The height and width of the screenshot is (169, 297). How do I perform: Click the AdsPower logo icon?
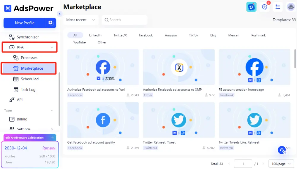click(8, 8)
